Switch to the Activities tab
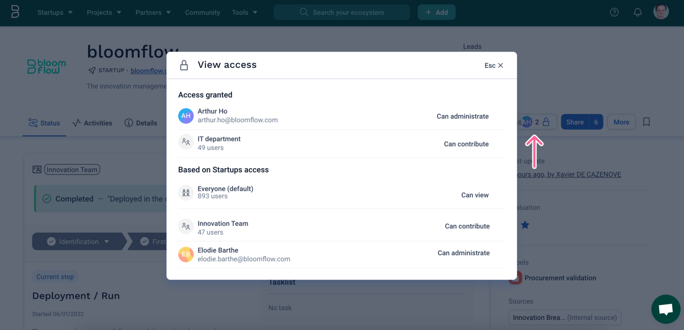Image resolution: width=684 pixels, height=330 pixels. (92, 123)
